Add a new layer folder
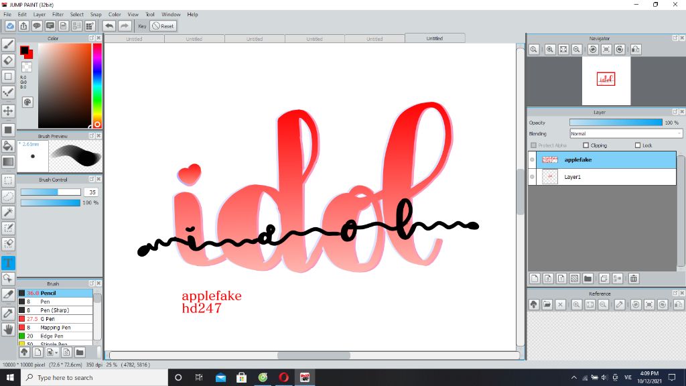Image resolution: width=686 pixels, height=386 pixels. [x=588, y=278]
